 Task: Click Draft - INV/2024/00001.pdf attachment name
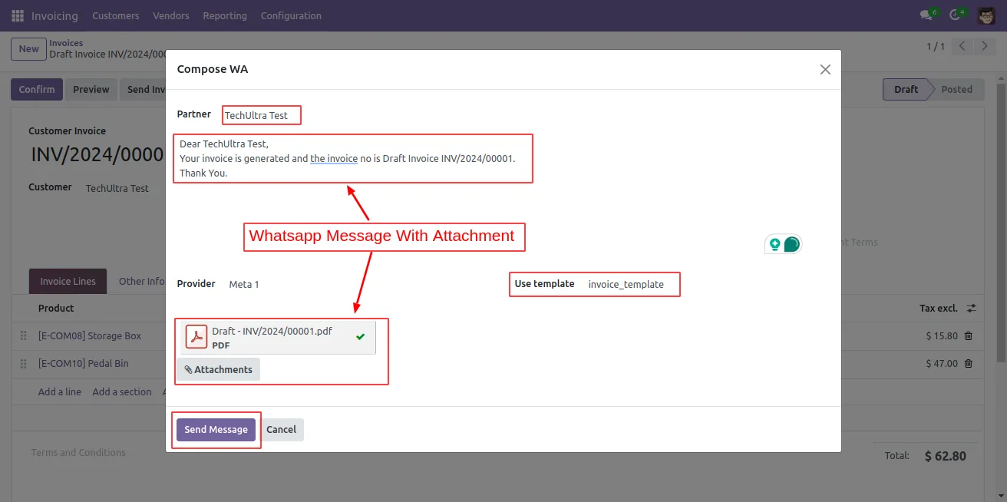pos(272,331)
